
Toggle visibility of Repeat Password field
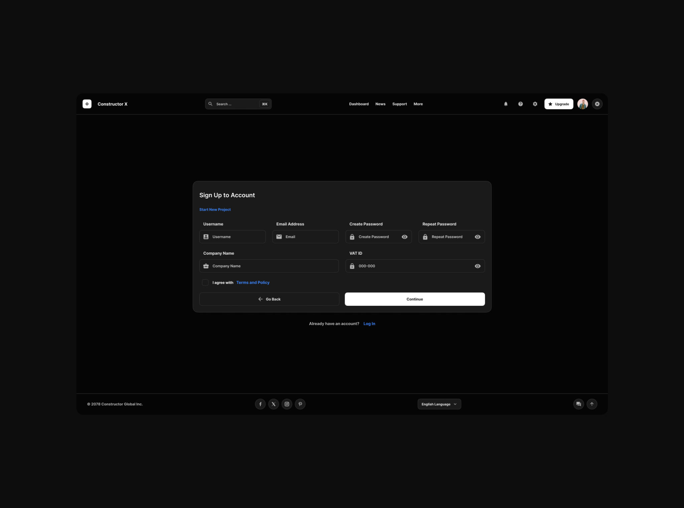(x=478, y=237)
